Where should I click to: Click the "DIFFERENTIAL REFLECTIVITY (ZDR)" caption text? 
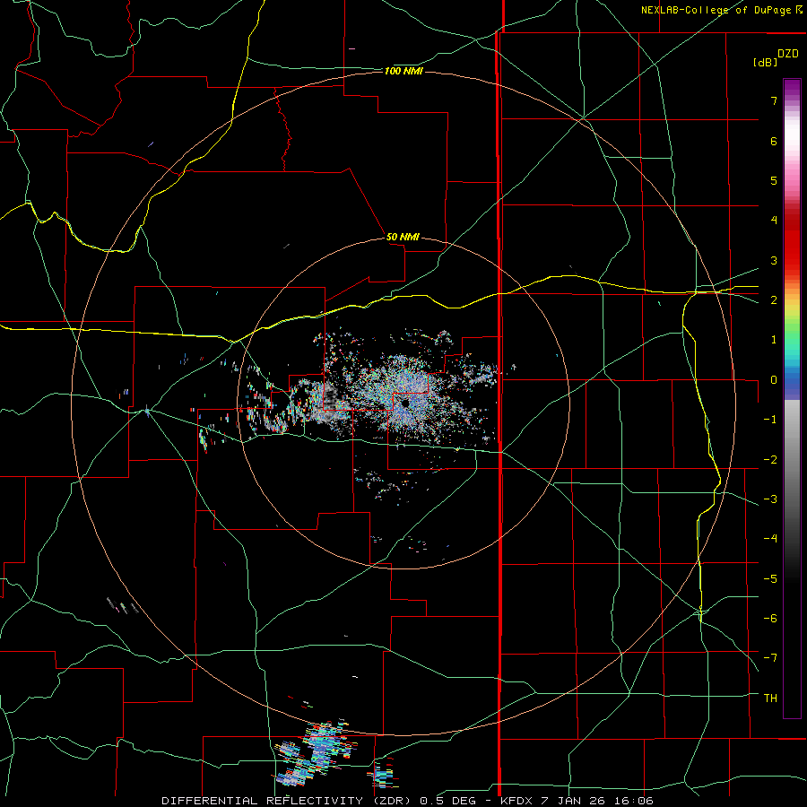click(x=285, y=801)
